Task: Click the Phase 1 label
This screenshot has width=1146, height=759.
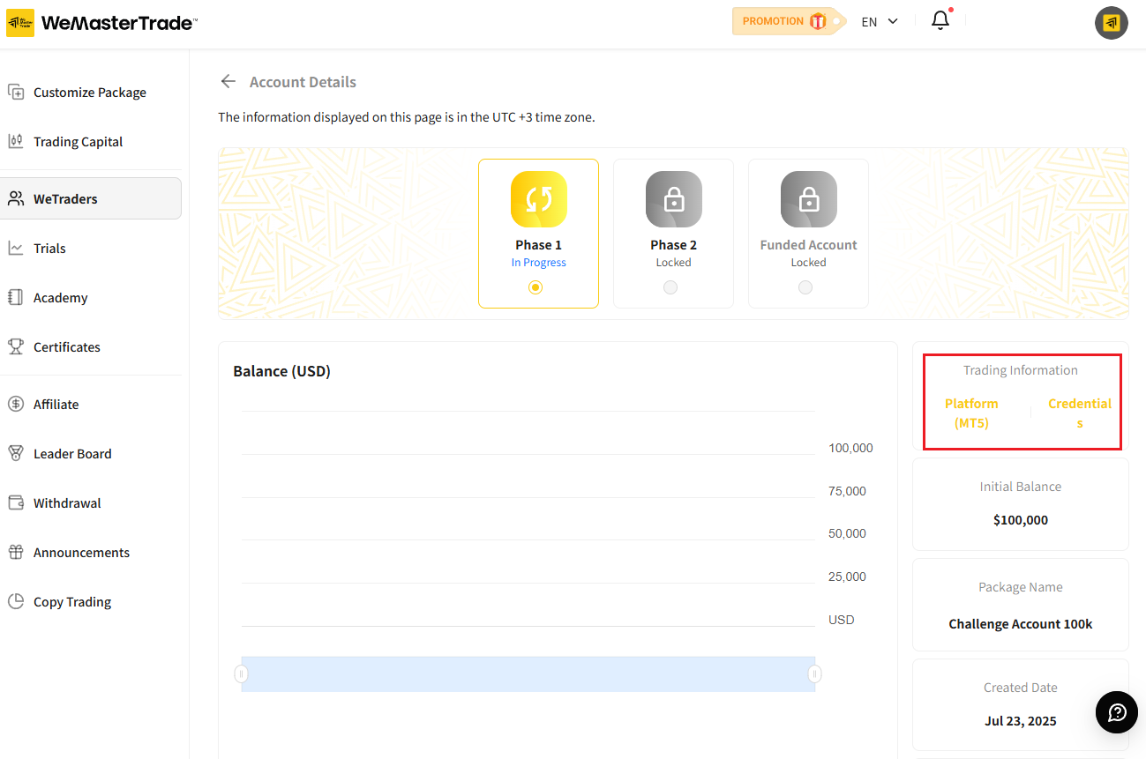Action: (x=539, y=245)
